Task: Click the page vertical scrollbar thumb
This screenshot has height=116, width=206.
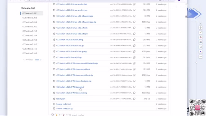Action: tap(186, 16)
